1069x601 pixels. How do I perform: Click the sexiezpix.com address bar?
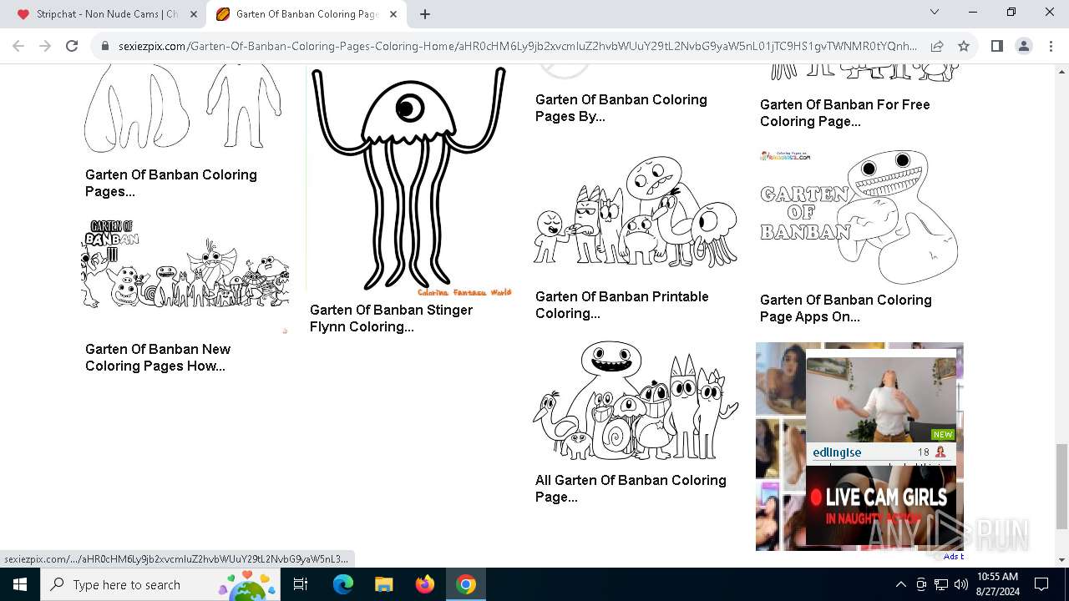click(517, 46)
